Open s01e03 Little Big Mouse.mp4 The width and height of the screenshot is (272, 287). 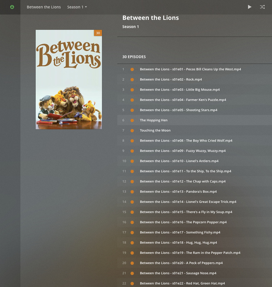point(180,89)
